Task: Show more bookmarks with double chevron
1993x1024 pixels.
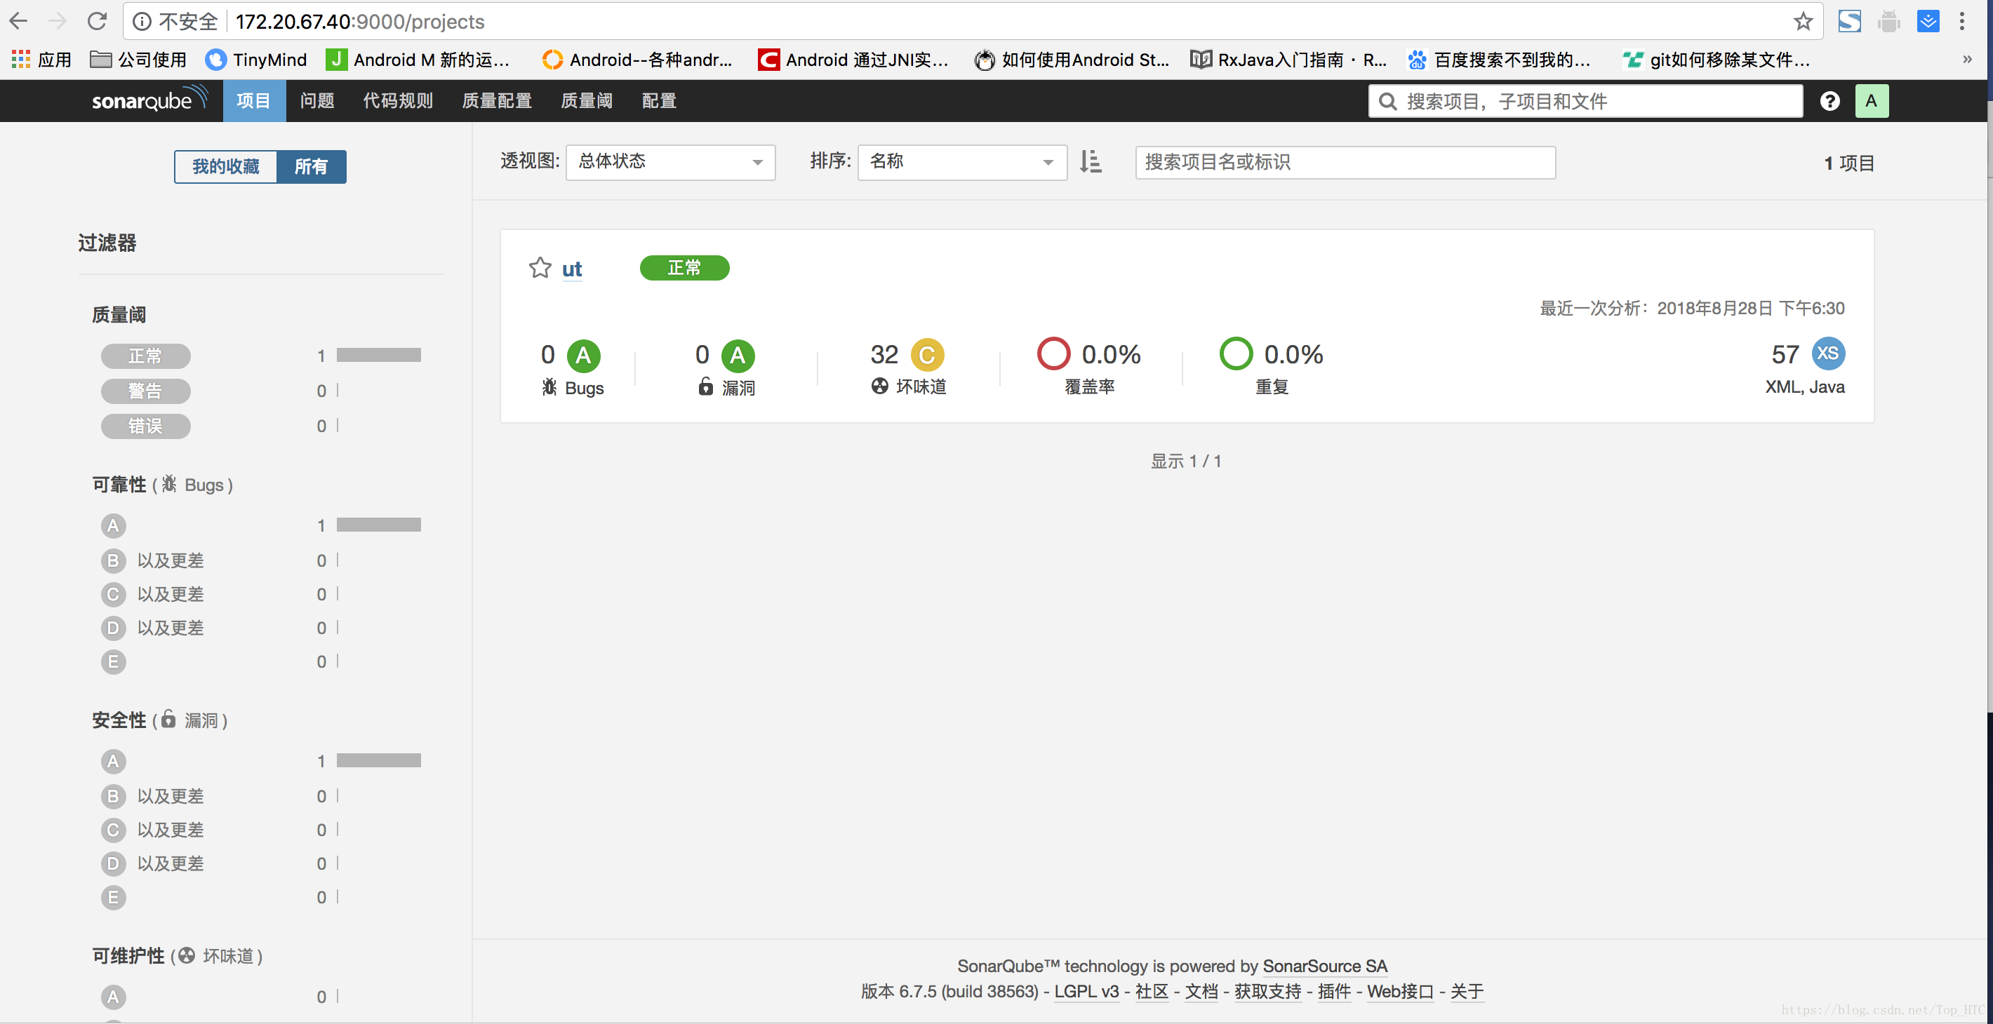Action: click(x=1967, y=60)
